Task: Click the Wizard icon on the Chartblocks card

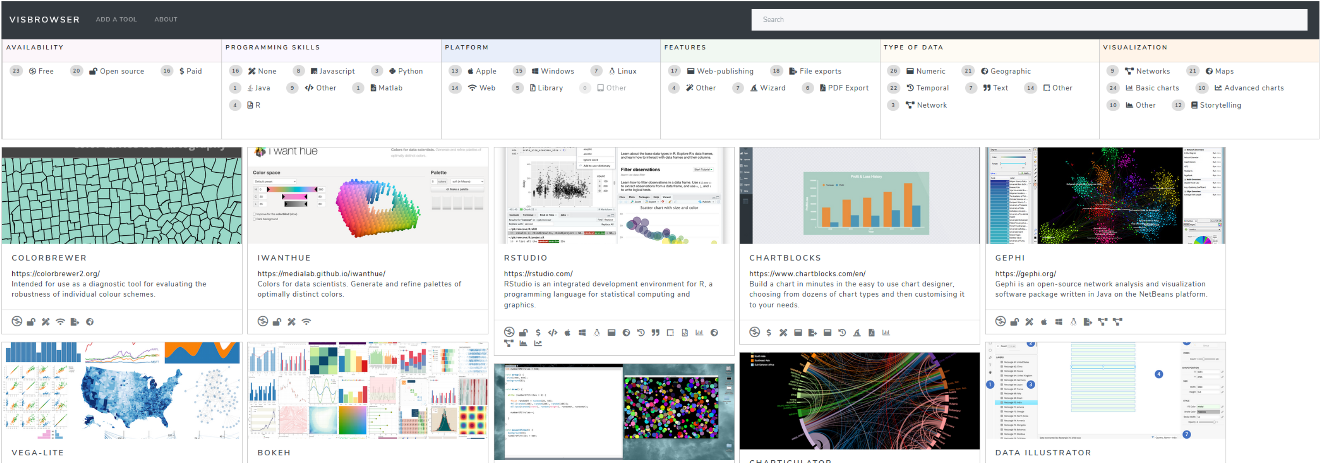Action: [857, 333]
